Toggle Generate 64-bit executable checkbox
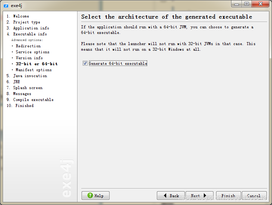 click(85, 63)
